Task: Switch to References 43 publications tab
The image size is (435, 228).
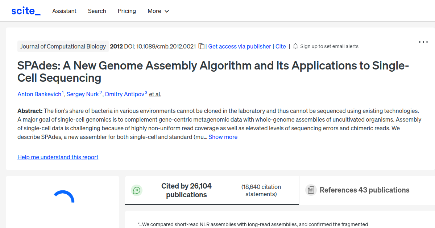Action: (x=364, y=190)
